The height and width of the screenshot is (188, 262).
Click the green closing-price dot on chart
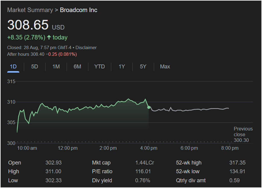(149, 107)
